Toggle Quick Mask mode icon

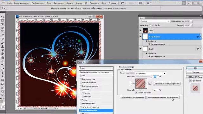click(x=3, y=107)
